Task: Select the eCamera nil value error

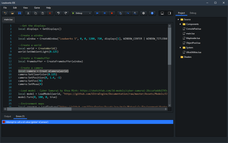Action: (x=27, y=122)
